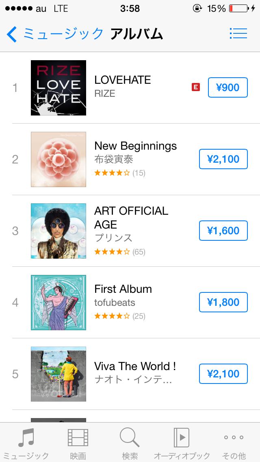Buy New Beginnings for ¥2,100
Image resolution: width=260 pixels, height=462 pixels.
[223, 159]
